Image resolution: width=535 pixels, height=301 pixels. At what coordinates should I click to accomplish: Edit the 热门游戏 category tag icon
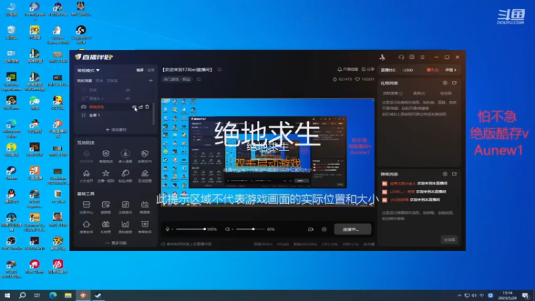(x=199, y=79)
